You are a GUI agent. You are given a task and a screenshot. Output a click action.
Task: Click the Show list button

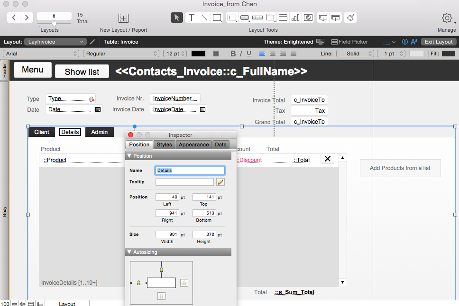[82, 72]
